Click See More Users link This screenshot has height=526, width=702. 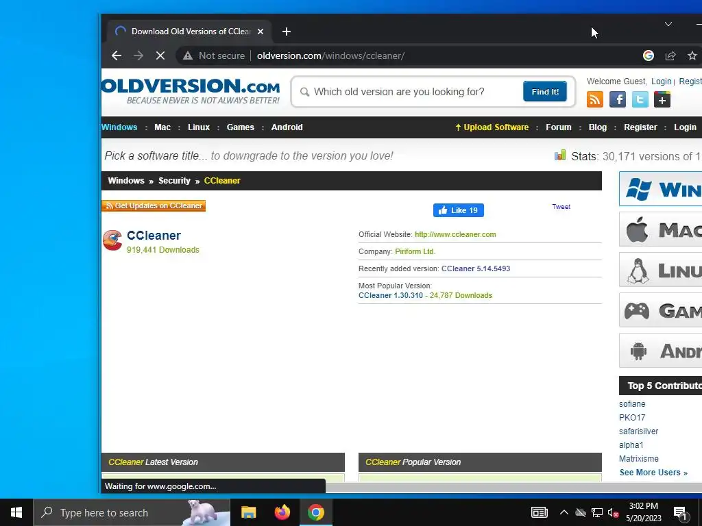(653, 473)
